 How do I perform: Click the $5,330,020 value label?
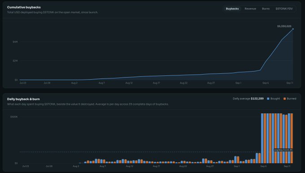click(284, 26)
